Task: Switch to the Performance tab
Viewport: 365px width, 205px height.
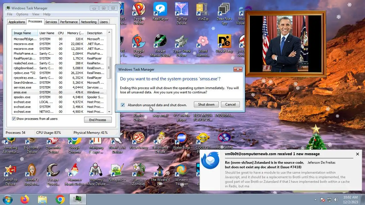Action: 69,22
